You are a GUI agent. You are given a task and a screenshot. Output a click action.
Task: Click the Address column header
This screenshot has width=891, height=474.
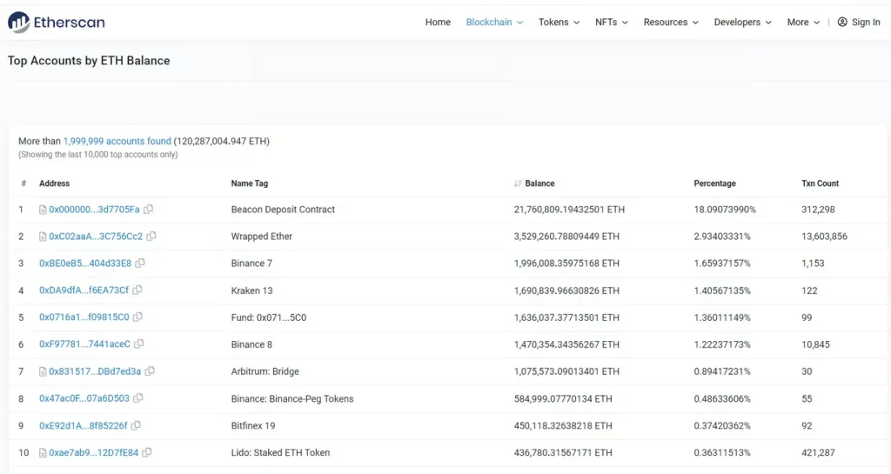point(55,184)
